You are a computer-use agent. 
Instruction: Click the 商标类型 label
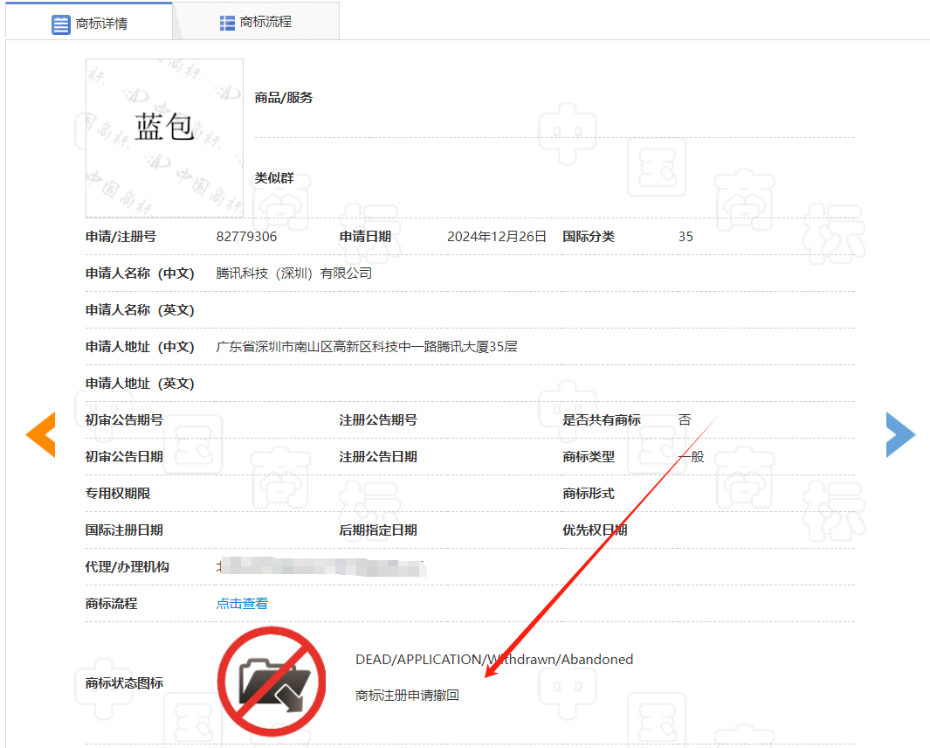click(x=589, y=457)
